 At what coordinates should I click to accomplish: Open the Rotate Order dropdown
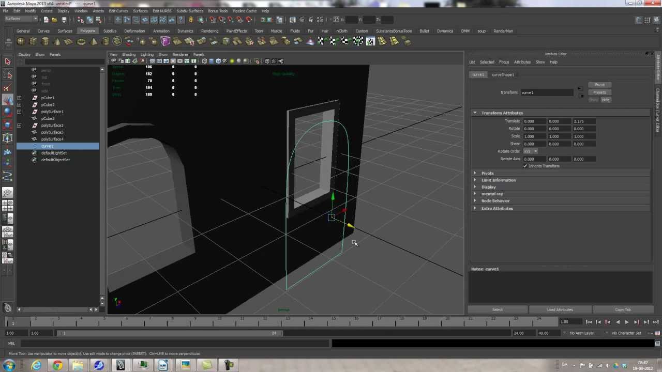pyautogui.click(x=530, y=151)
